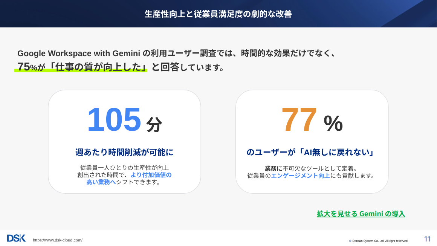The image size is (437, 246).
Task: Select the slide title 生産性向上と従業員満足度の劇的な改善
Action: (218, 14)
